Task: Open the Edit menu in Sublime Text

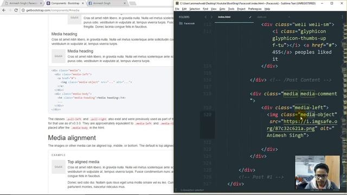Action: pos(184,9)
